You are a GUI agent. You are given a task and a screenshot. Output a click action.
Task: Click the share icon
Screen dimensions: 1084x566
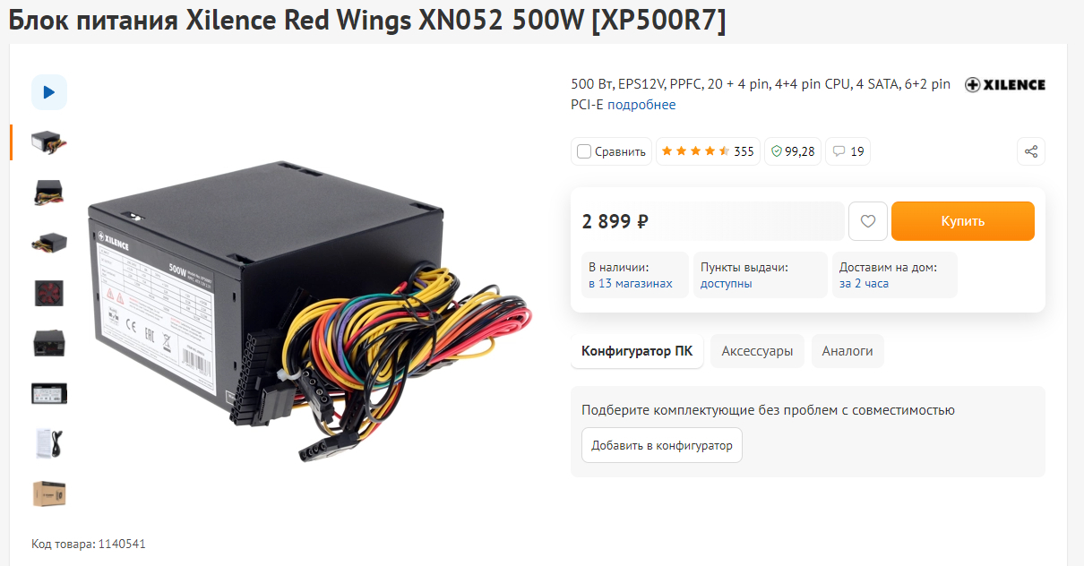point(1031,151)
